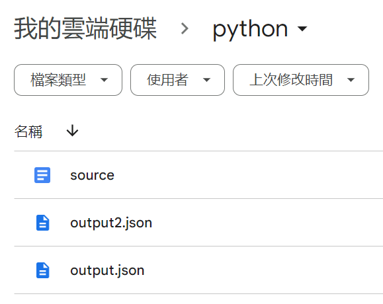Viewport: 383px width, 304px height.
Task: Open the 檔案類型 filter dropdown
Action: tap(68, 80)
